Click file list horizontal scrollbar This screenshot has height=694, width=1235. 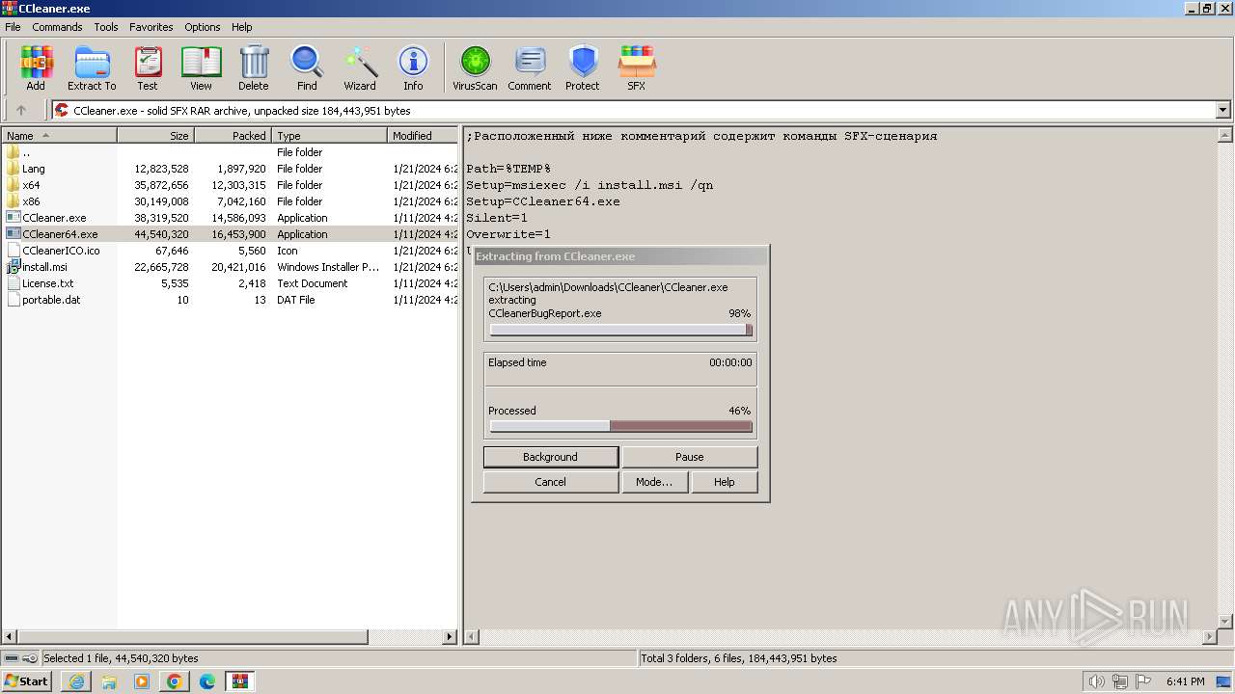pyautogui.click(x=193, y=637)
